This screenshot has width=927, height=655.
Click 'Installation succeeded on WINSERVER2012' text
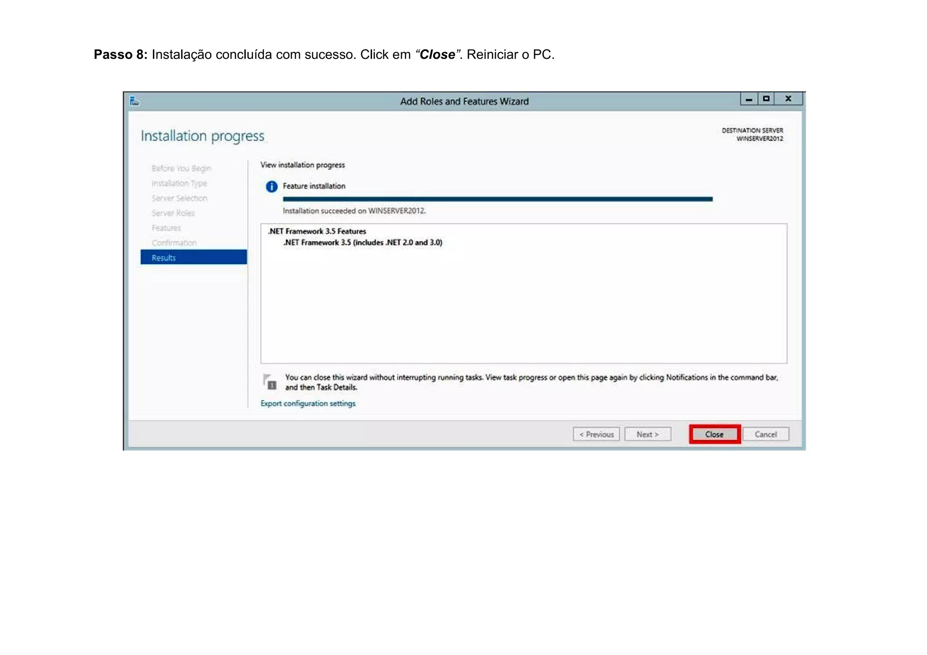[x=354, y=211]
